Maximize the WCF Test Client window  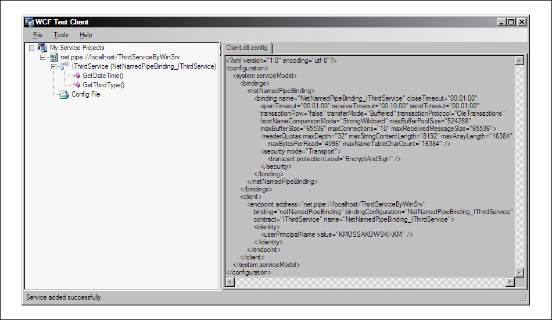click(511, 22)
